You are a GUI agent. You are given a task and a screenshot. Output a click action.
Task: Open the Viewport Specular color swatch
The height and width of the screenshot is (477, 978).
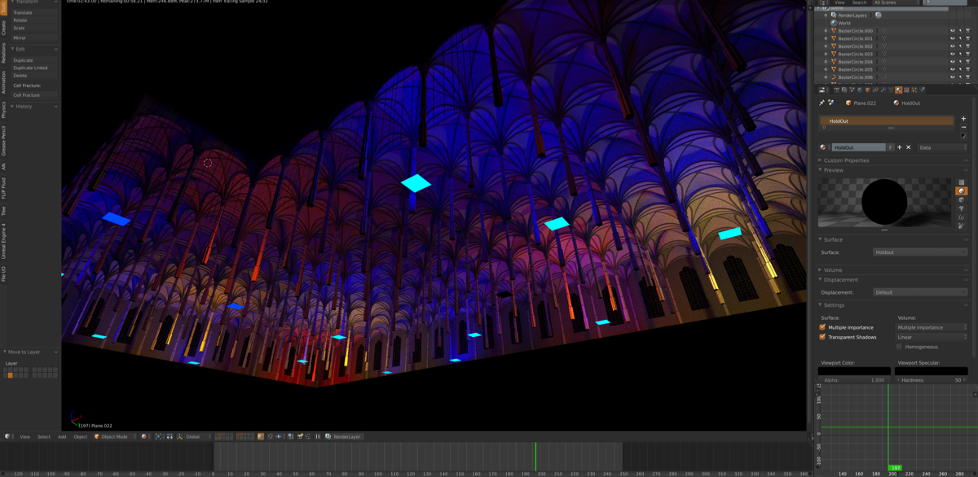click(932, 371)
